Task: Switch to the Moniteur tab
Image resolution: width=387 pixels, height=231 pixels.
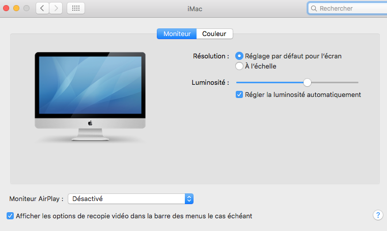Action: pyautogui.click(x=177, y=34)
